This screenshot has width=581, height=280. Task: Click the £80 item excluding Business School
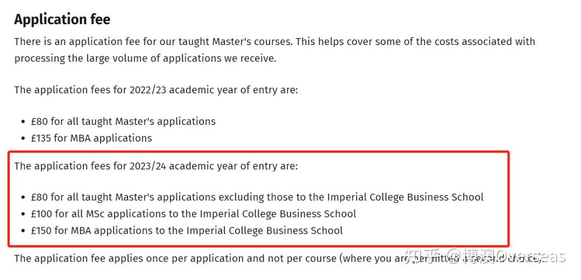pyautogui.click(x=257, y=197)
